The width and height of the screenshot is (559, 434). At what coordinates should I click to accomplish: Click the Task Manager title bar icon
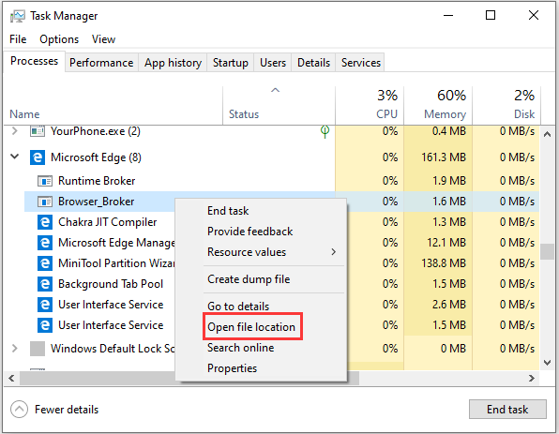point(18,16)
